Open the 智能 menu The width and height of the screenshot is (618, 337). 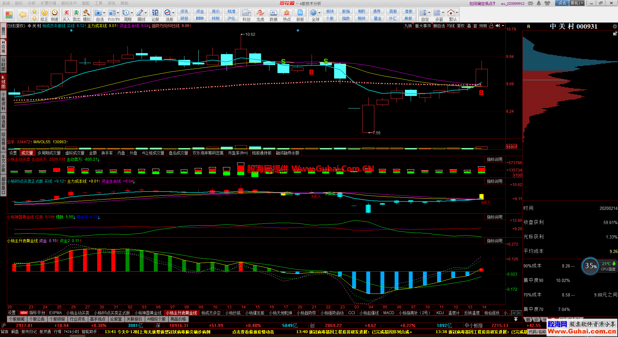pos(86,3)
